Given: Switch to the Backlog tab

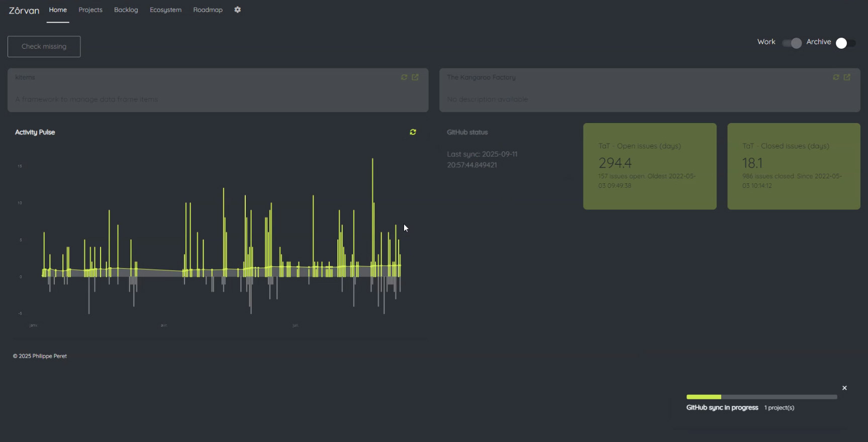Looking at the screenshot, I should (x=126, y=10).
